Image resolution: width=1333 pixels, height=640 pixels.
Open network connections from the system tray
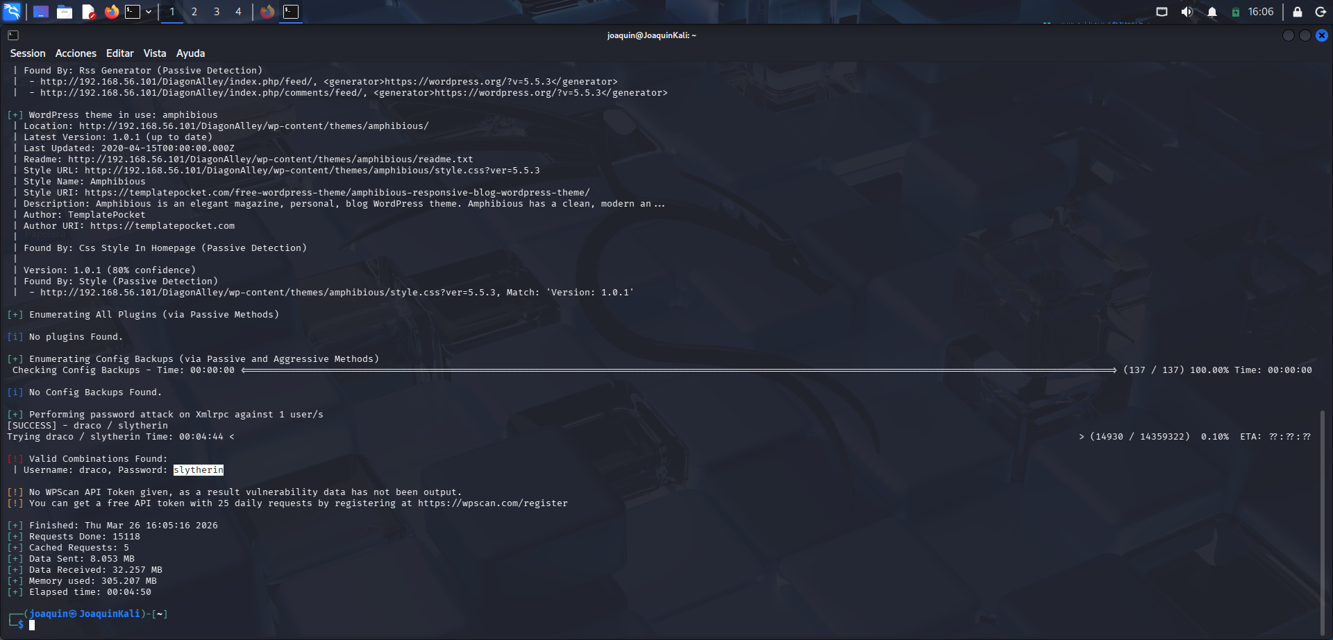tap(1162, 11)
